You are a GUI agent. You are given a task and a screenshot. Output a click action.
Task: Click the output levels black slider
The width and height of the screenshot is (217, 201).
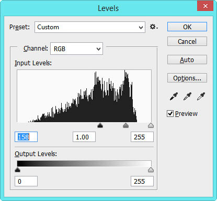(17, 170)
